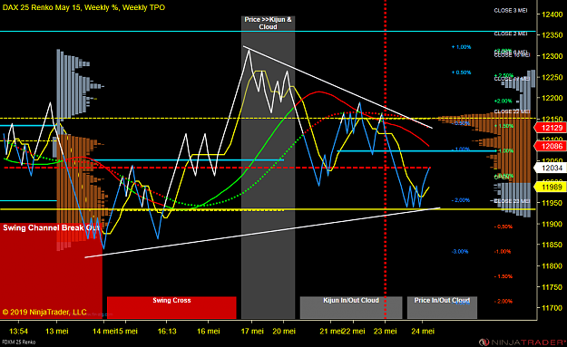This screenshot has width=567, height=347.
Task: Click the '24 mei' date label
Action: coord(423,331)
